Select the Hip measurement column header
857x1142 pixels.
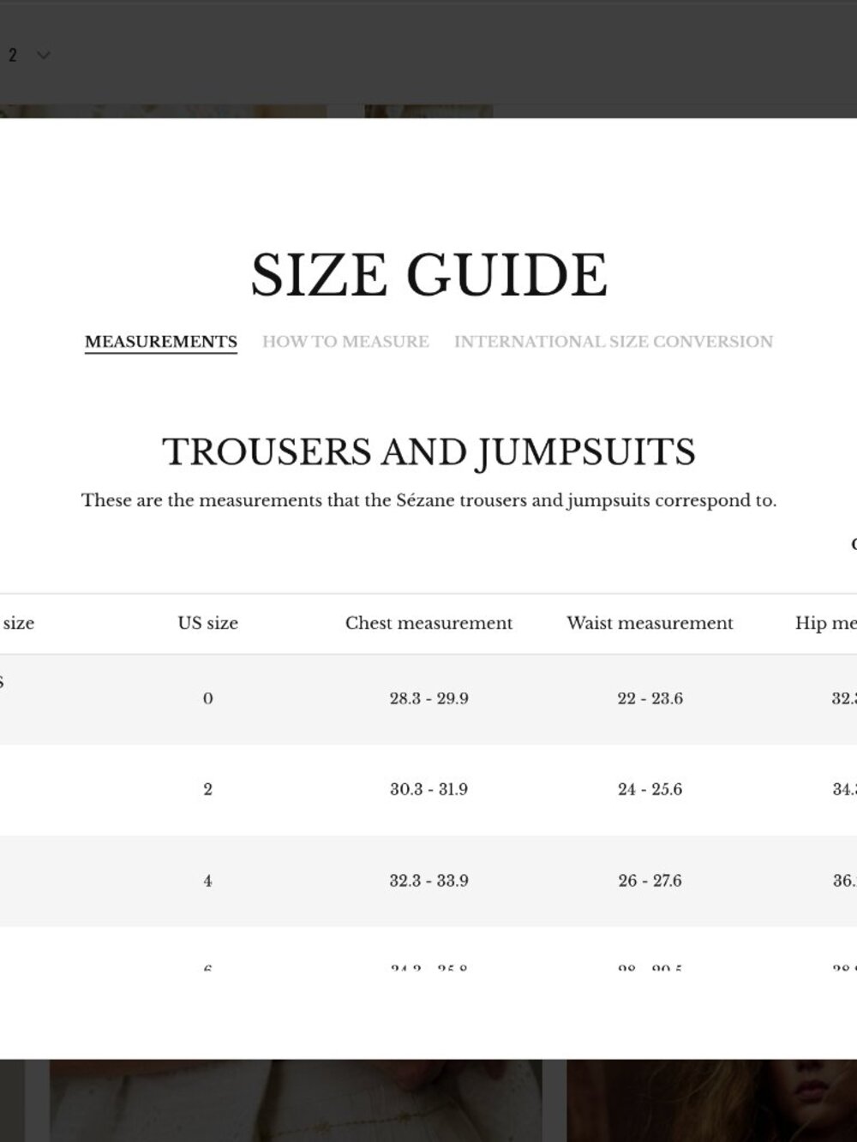[x=825, y=624]
